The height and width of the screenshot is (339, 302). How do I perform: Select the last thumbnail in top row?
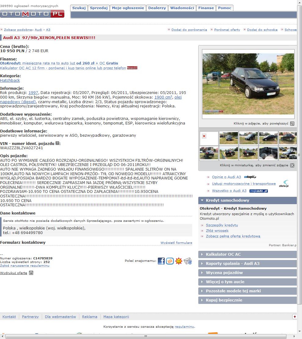(288, 138)
